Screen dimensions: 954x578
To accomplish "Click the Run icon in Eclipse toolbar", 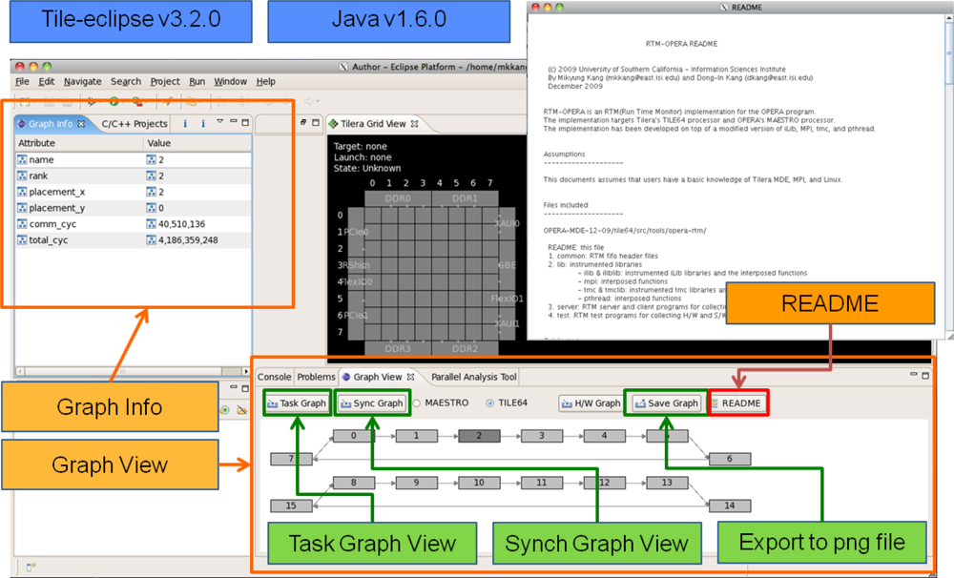I will point(114,101).
